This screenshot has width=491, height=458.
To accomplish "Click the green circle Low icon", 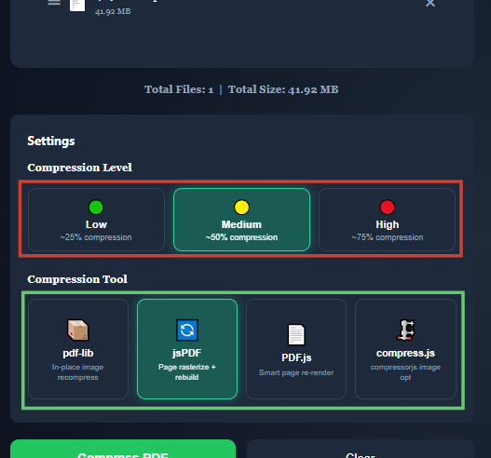I will click(96, 207).
